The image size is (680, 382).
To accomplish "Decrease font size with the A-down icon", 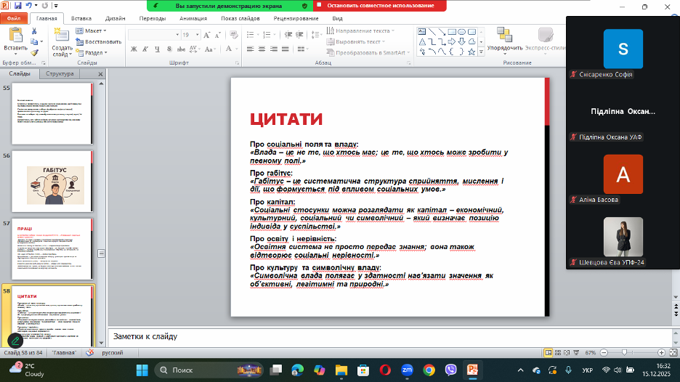I will pos(218,35).
